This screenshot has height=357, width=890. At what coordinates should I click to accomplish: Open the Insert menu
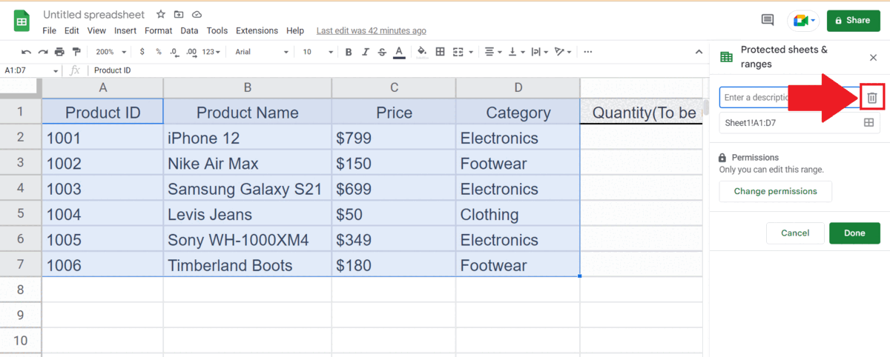pos(125,30)
